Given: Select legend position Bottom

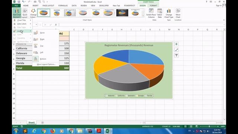Looking at the screenshot, I should click(x=45, y=59).
